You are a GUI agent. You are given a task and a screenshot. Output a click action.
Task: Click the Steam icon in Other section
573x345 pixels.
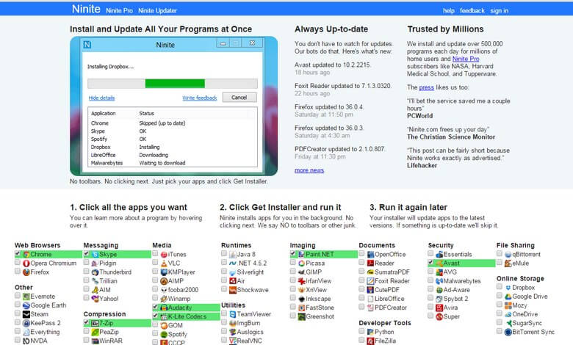coord(26,314)
